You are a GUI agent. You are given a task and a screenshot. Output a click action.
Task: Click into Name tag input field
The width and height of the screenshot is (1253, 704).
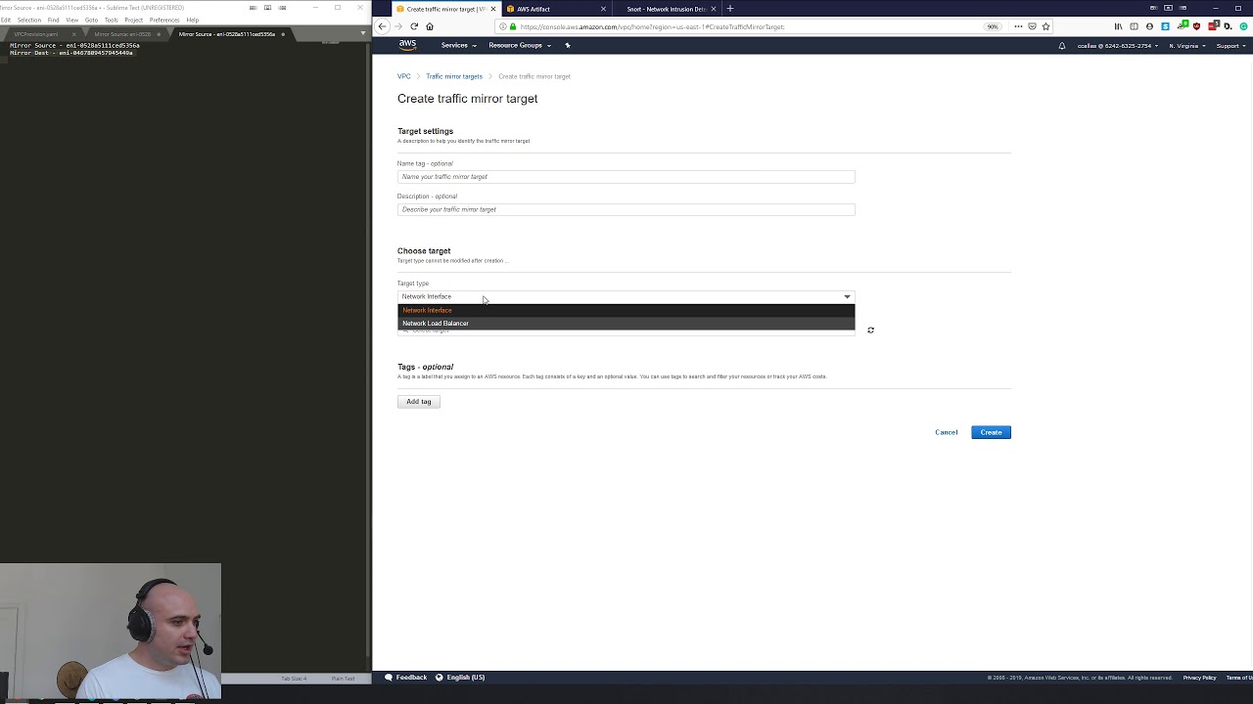[626, 177]
